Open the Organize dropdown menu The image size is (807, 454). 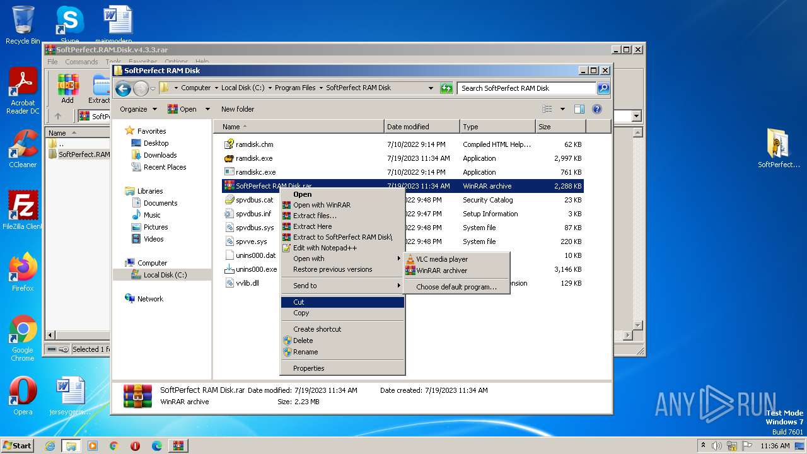click(x=138, y=109)
